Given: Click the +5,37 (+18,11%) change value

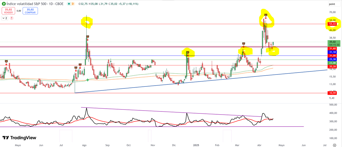Looking at the screenshot, I should 129,4.
